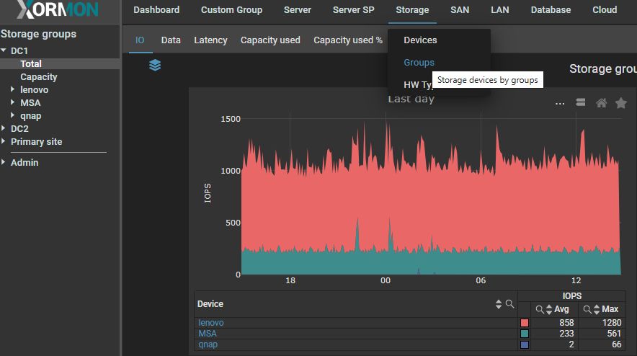
Task: Click the magnifier icon beside Avg column
Action: pyautogui.click(x=540, y=309)
